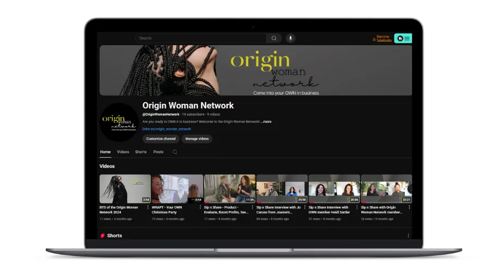Expand channel description with ...more
This screenshot has height=272, width=490.
pyautogui.click(x=266, y=122)
